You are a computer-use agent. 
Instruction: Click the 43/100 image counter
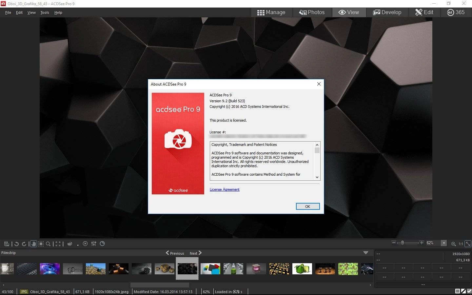[x=8, y=291]
